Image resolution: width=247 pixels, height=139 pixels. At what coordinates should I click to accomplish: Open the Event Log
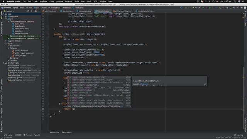(x=239, y=135)
